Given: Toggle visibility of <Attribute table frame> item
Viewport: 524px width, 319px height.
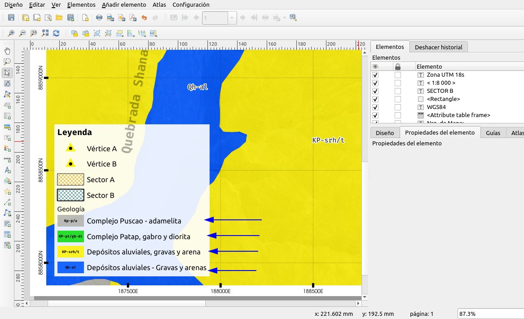Looking at the screenshot, I should 375,115.
